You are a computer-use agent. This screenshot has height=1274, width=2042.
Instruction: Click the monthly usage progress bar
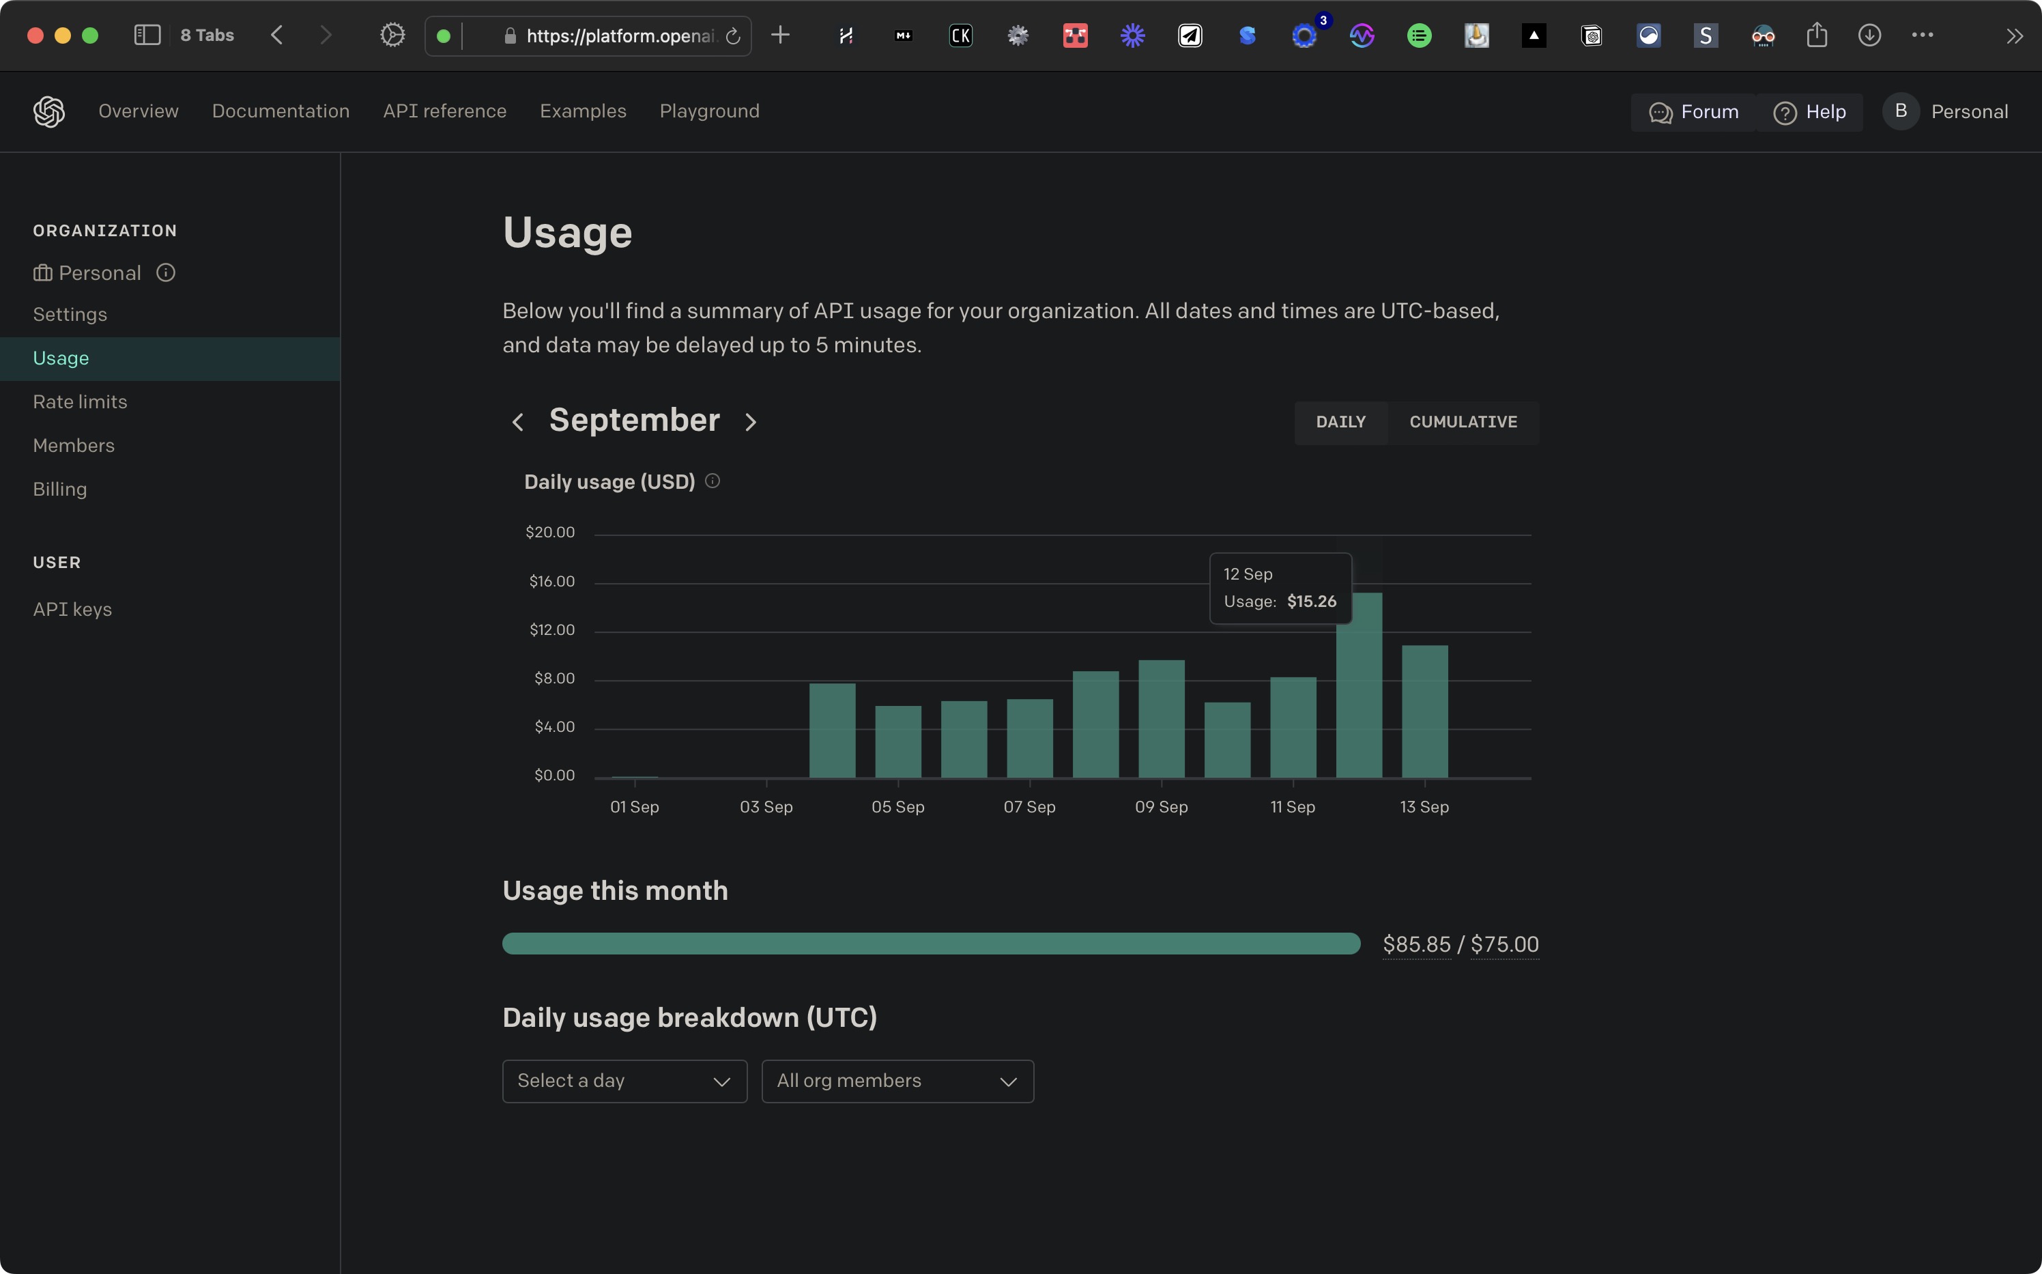[x=932, y=944]
